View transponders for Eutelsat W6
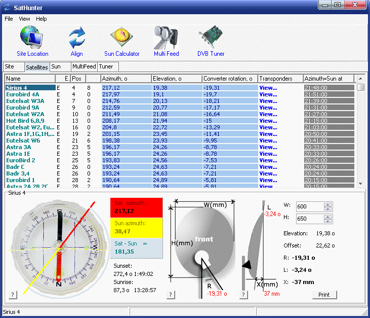The image size is (370, 318). click(x=268, y=140)
